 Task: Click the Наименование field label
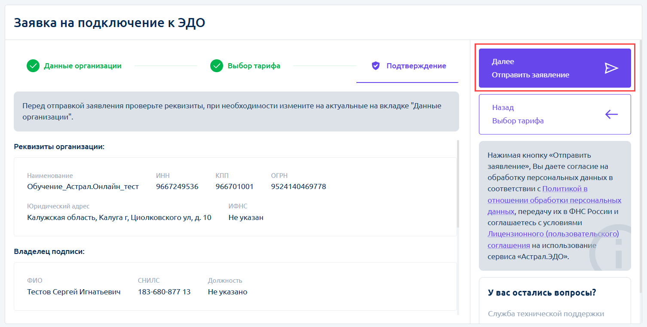click(x=50, y=175)
